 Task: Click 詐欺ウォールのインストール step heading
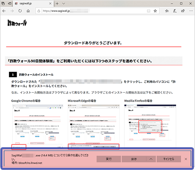point(36,74)
